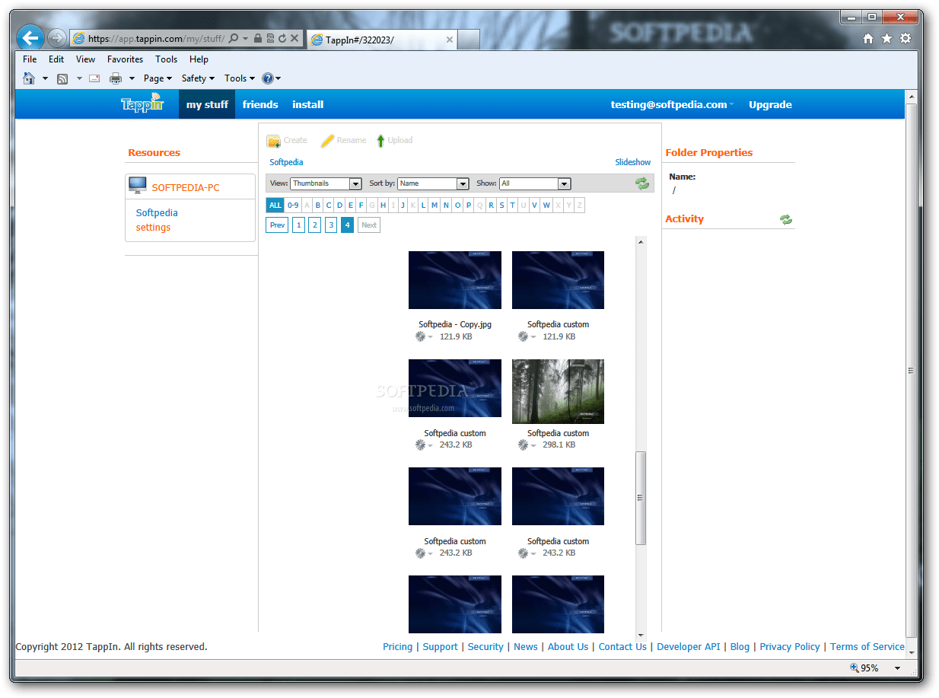Switch to the install tab
This screenshot has width=939, height=698.
pos(308,104)
